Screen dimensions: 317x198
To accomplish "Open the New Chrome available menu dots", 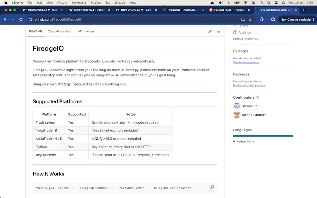I will 313,19.
